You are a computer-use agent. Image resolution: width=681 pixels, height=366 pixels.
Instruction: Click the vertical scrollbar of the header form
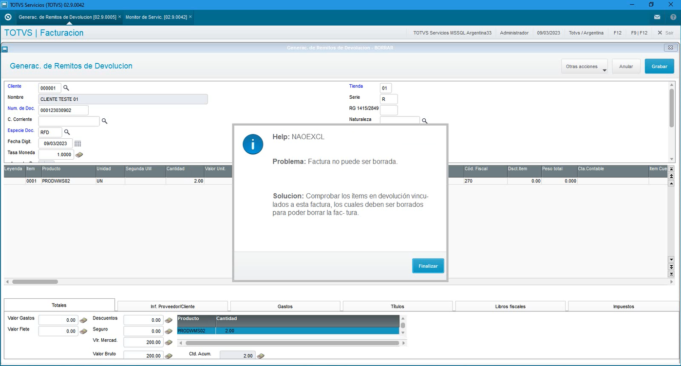[672, 107]
